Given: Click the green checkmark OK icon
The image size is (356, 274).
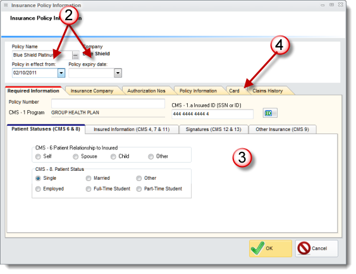Looking at the screenshot, I should [x=258, y=248].
